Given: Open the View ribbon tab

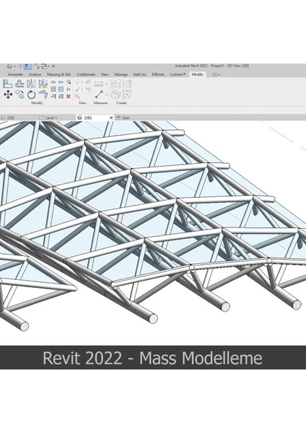Looking at the screenshot, I should pyautogui.click(x=105, y=74).
